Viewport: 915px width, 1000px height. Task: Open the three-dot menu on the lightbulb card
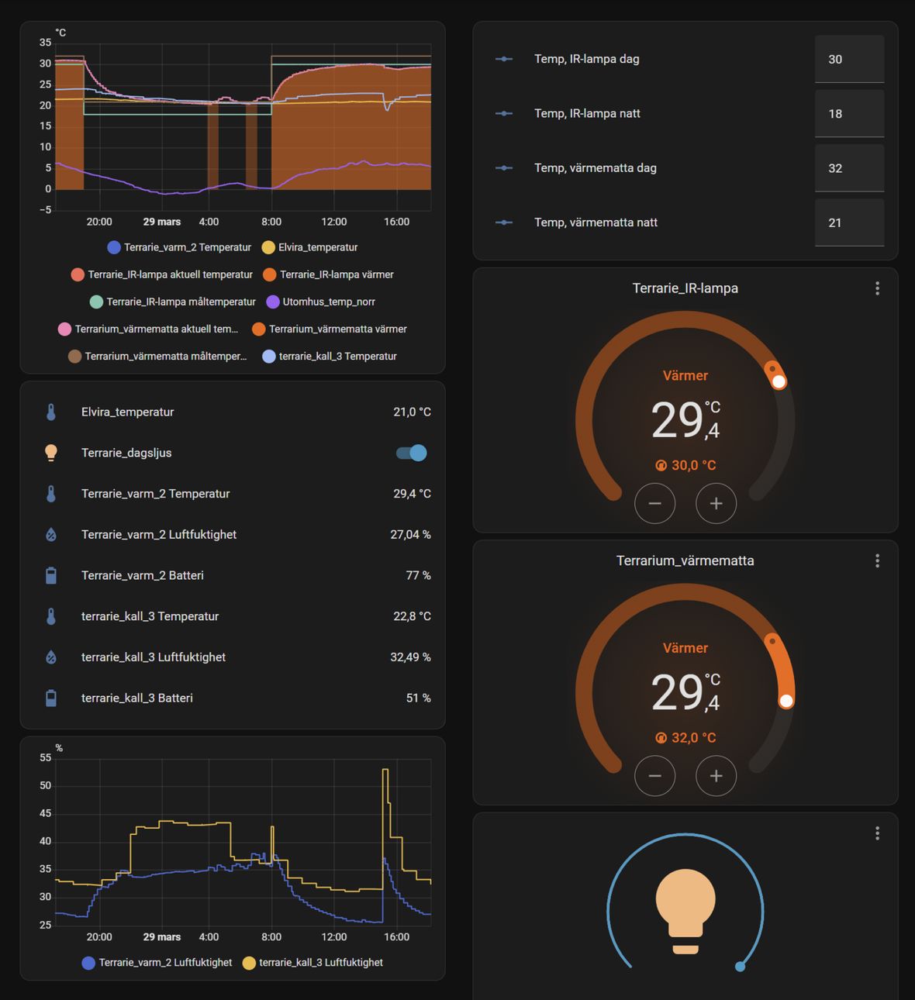(877, 833)
